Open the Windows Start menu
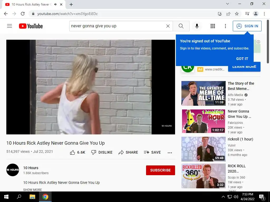 tap(6, 197)
